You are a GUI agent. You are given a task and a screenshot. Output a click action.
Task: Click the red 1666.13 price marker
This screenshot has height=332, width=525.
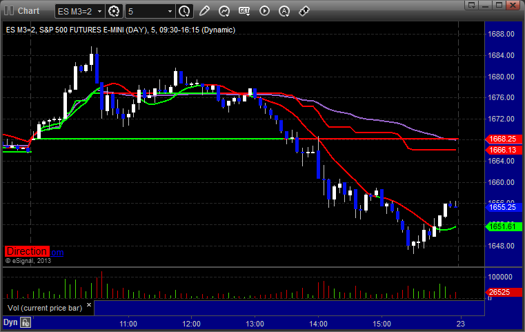click(503, 150)
